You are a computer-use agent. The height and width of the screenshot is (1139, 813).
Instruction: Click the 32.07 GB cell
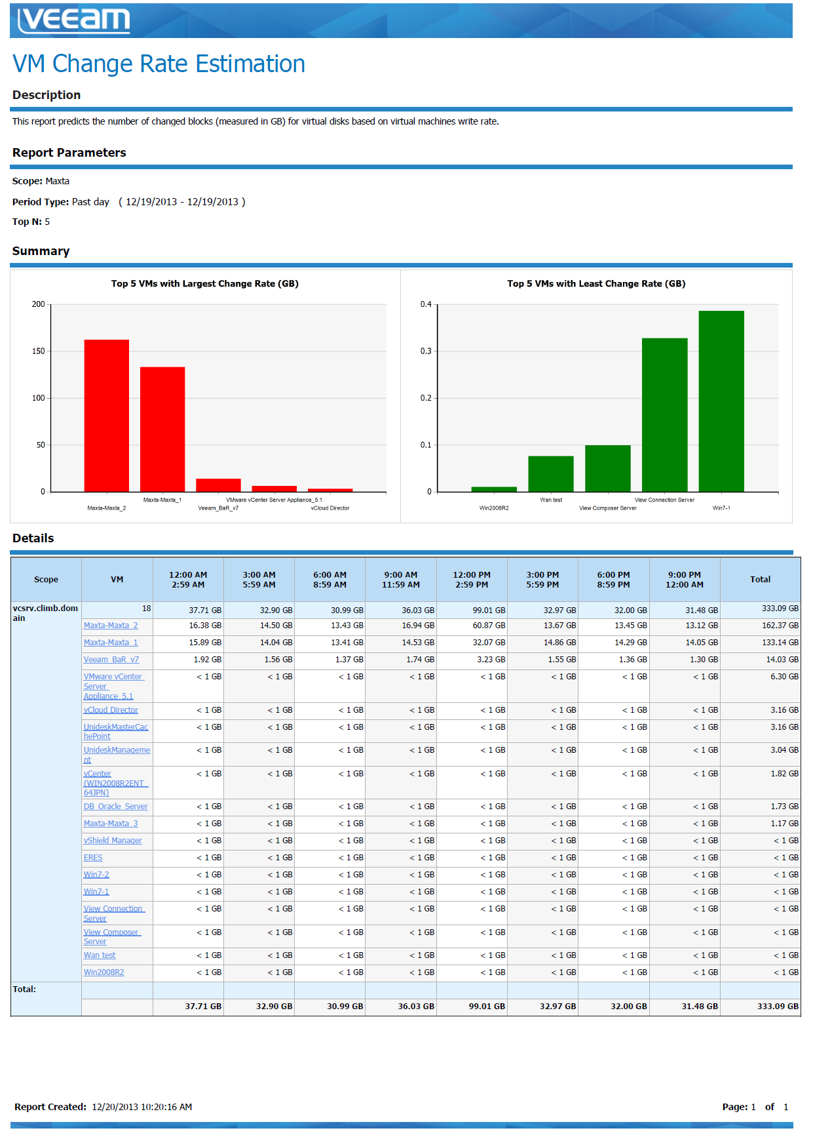[x=489, y=643]
